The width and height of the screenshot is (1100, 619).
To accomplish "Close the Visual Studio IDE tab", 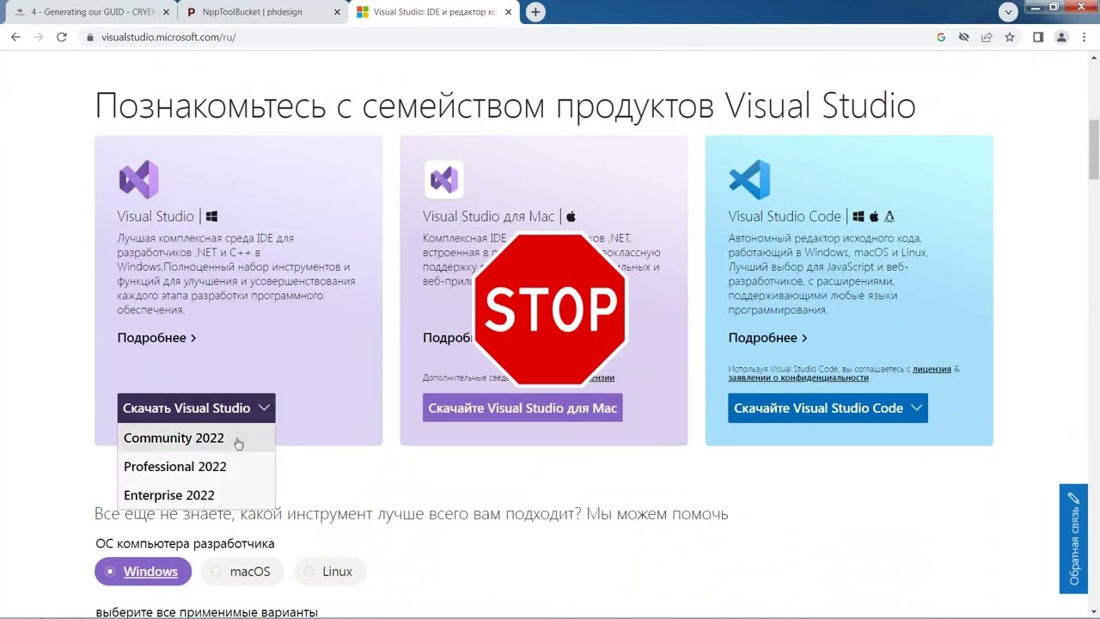I will point(509,12).
